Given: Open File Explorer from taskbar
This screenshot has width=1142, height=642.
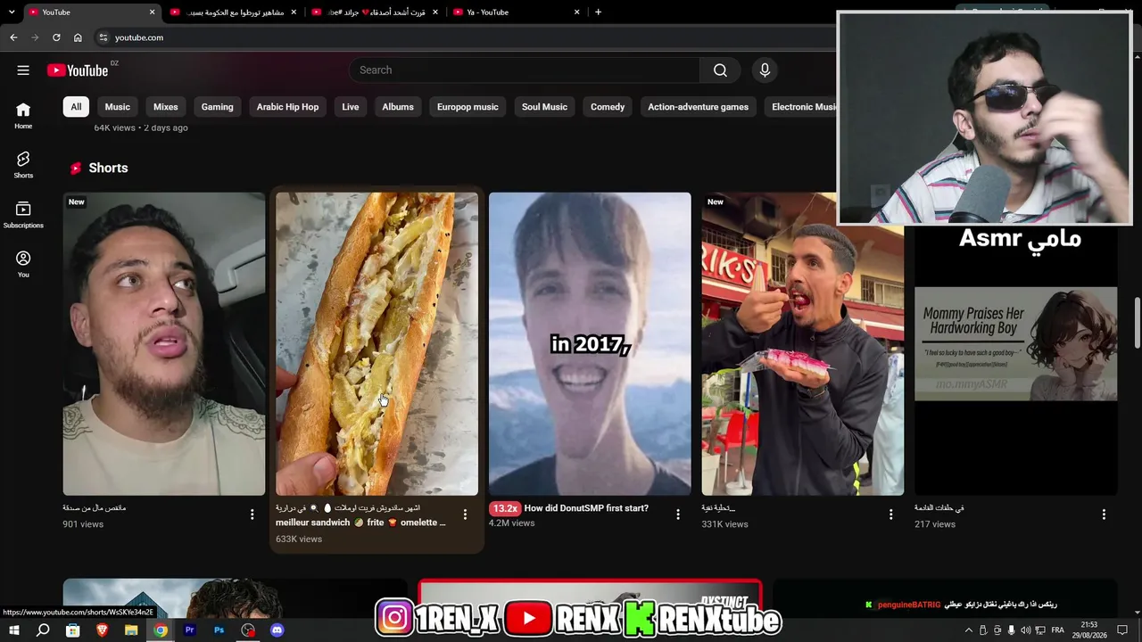Looking at the screenshot, I should point(131,630).
